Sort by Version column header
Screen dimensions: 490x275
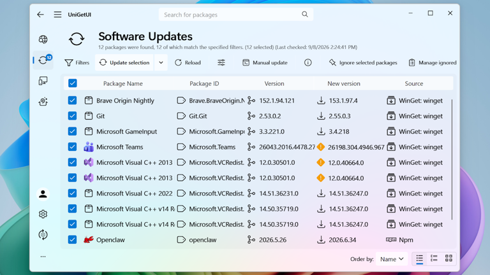274,83
